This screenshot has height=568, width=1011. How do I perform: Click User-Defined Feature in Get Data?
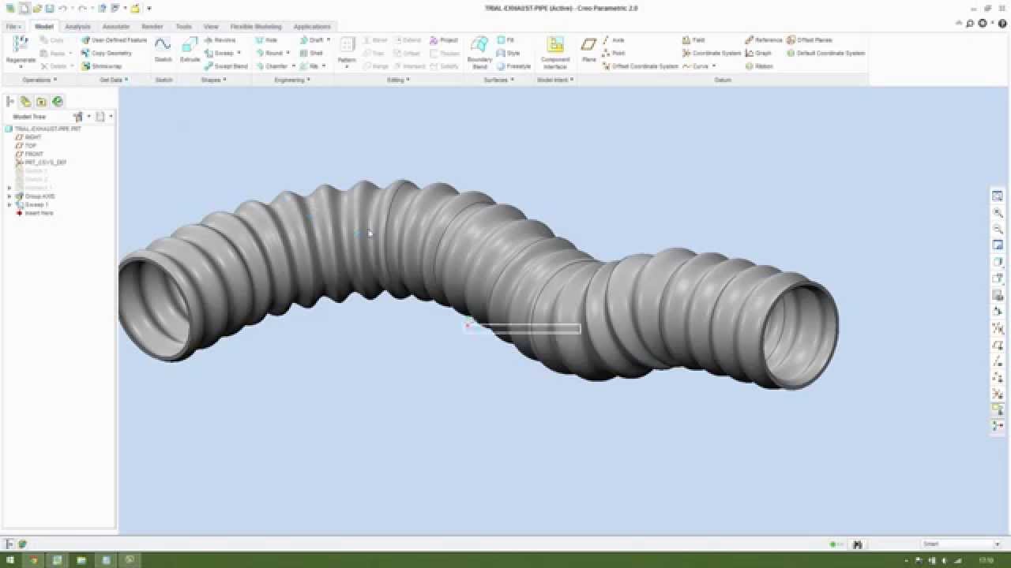[115, 40]
